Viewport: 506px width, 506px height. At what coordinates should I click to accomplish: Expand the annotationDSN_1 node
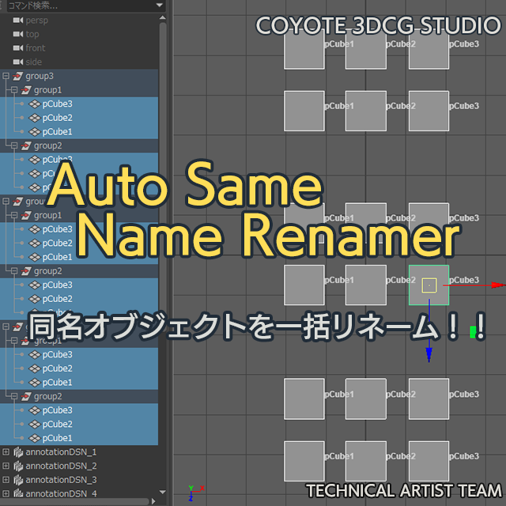click(6, 452)
